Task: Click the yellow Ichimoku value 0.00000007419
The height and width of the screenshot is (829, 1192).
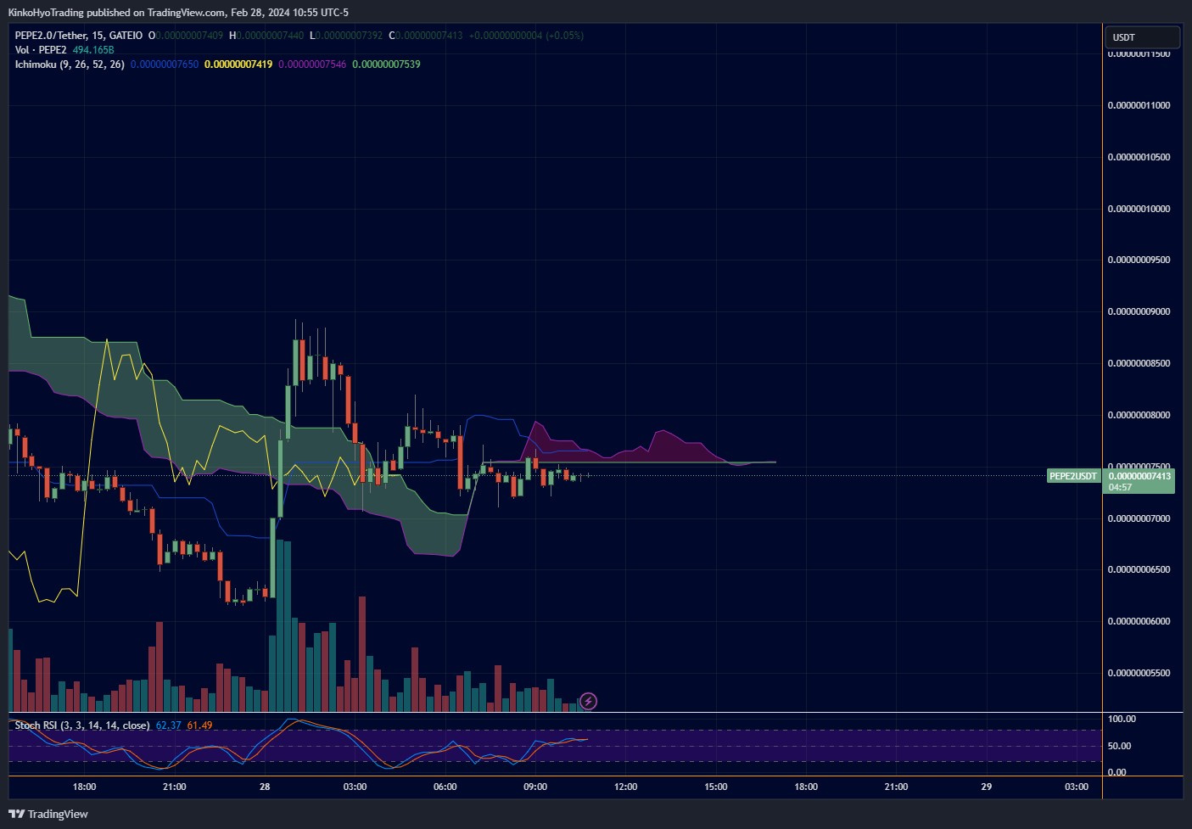Action: coord(238,64)
